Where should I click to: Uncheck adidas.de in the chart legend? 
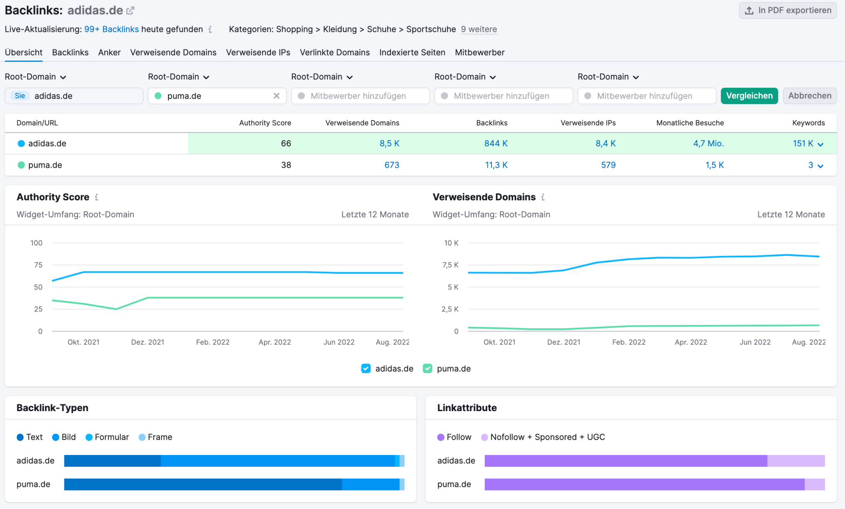(x=366, y=368)
